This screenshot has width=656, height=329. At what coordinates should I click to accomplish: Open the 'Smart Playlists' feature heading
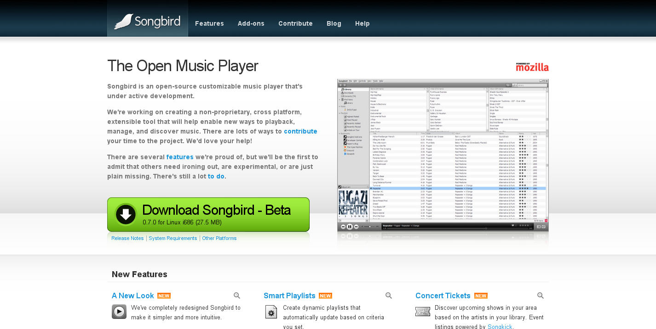(x=289, y=296)
